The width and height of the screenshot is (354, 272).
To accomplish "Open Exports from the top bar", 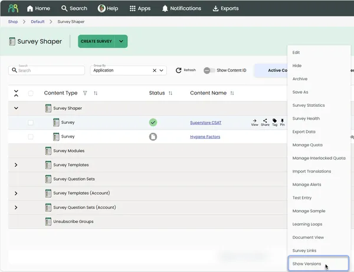I will pyautogui.click(x=225, y=8).
